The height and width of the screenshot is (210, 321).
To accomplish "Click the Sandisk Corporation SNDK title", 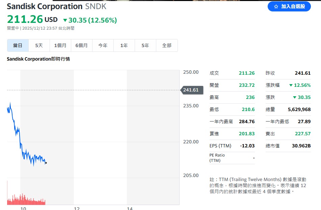I will (56, 6).
